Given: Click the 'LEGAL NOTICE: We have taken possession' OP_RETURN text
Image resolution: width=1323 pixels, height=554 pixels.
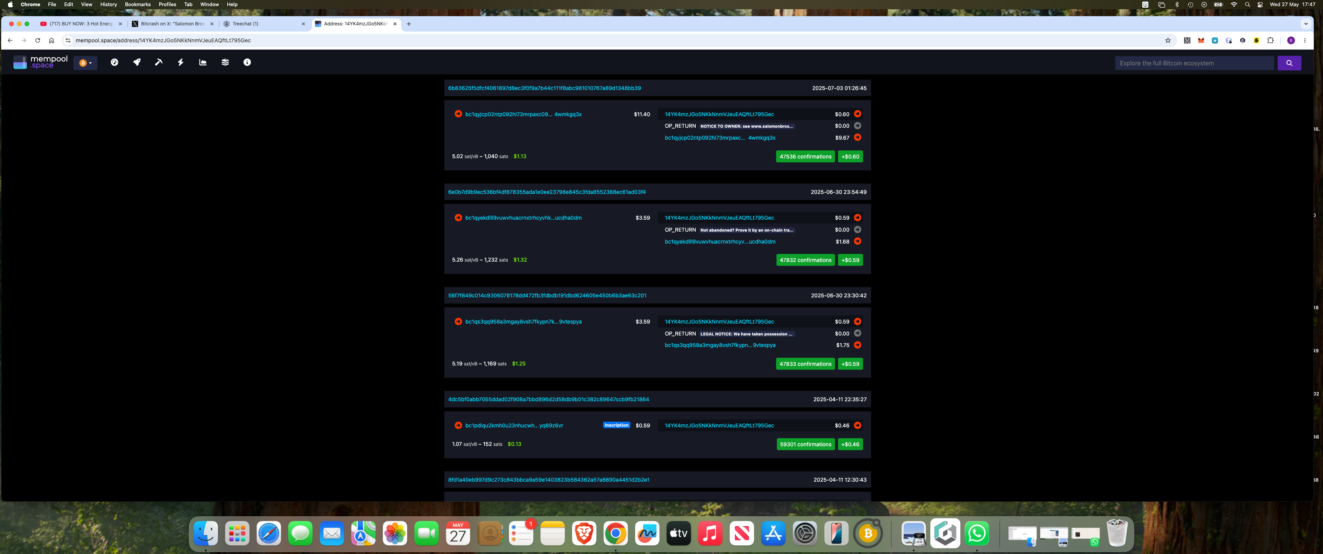Looking at the screenshot, I should pyautogui.click(x=746, y=334).
